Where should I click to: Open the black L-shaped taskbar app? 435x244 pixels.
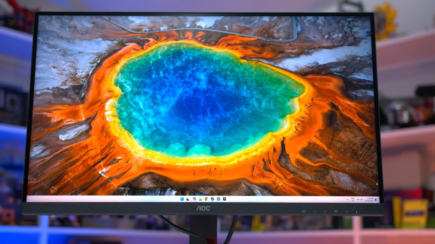(x=188, y=199)
